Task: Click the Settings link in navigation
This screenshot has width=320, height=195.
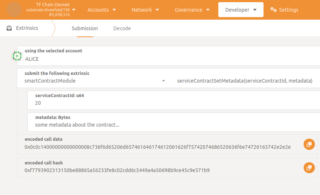Action: 288,10
